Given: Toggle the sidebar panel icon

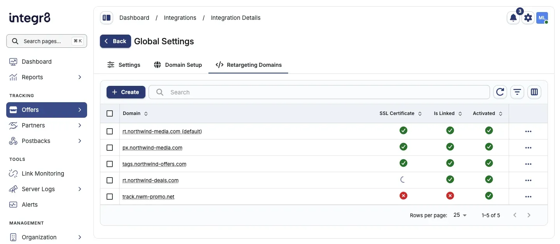Looking at the screenshot, I should pos(106,17).
